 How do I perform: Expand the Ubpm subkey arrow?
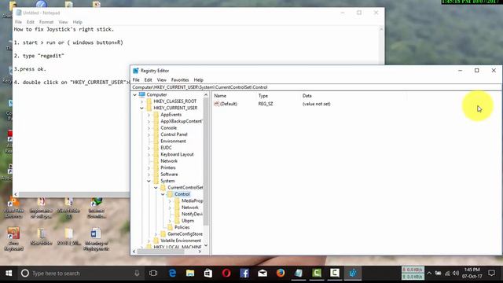click(x=170, y=221)
